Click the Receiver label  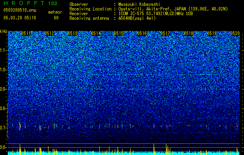pyautogui.click(x=79, y=14)
